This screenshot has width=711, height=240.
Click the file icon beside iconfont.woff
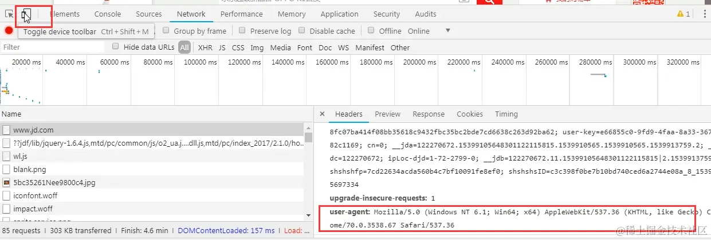click(6, 195)
